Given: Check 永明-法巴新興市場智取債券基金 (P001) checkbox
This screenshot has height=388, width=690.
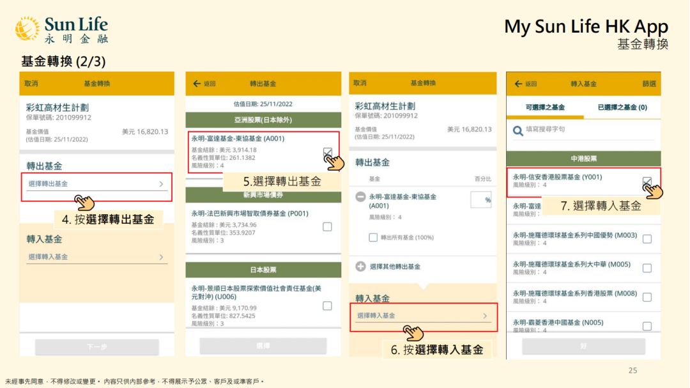Looking at the screenshot, I should tap(327, 227).
